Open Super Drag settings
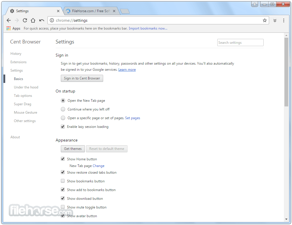 point(23,104)
